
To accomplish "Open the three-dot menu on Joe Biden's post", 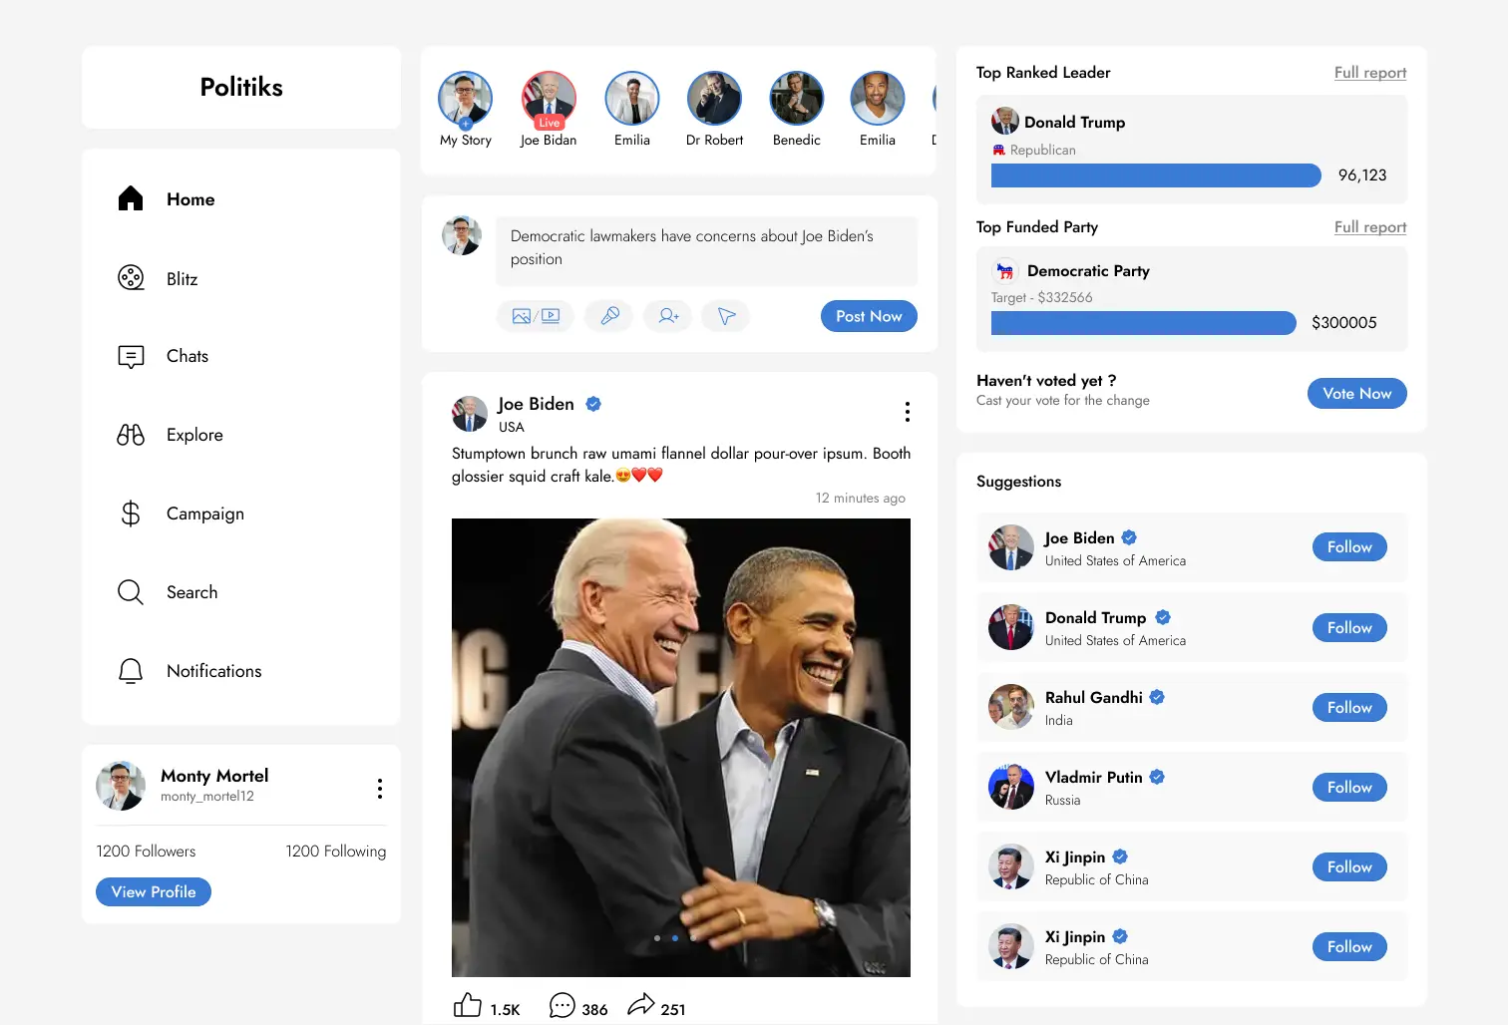I will click(x=907, y=412).
